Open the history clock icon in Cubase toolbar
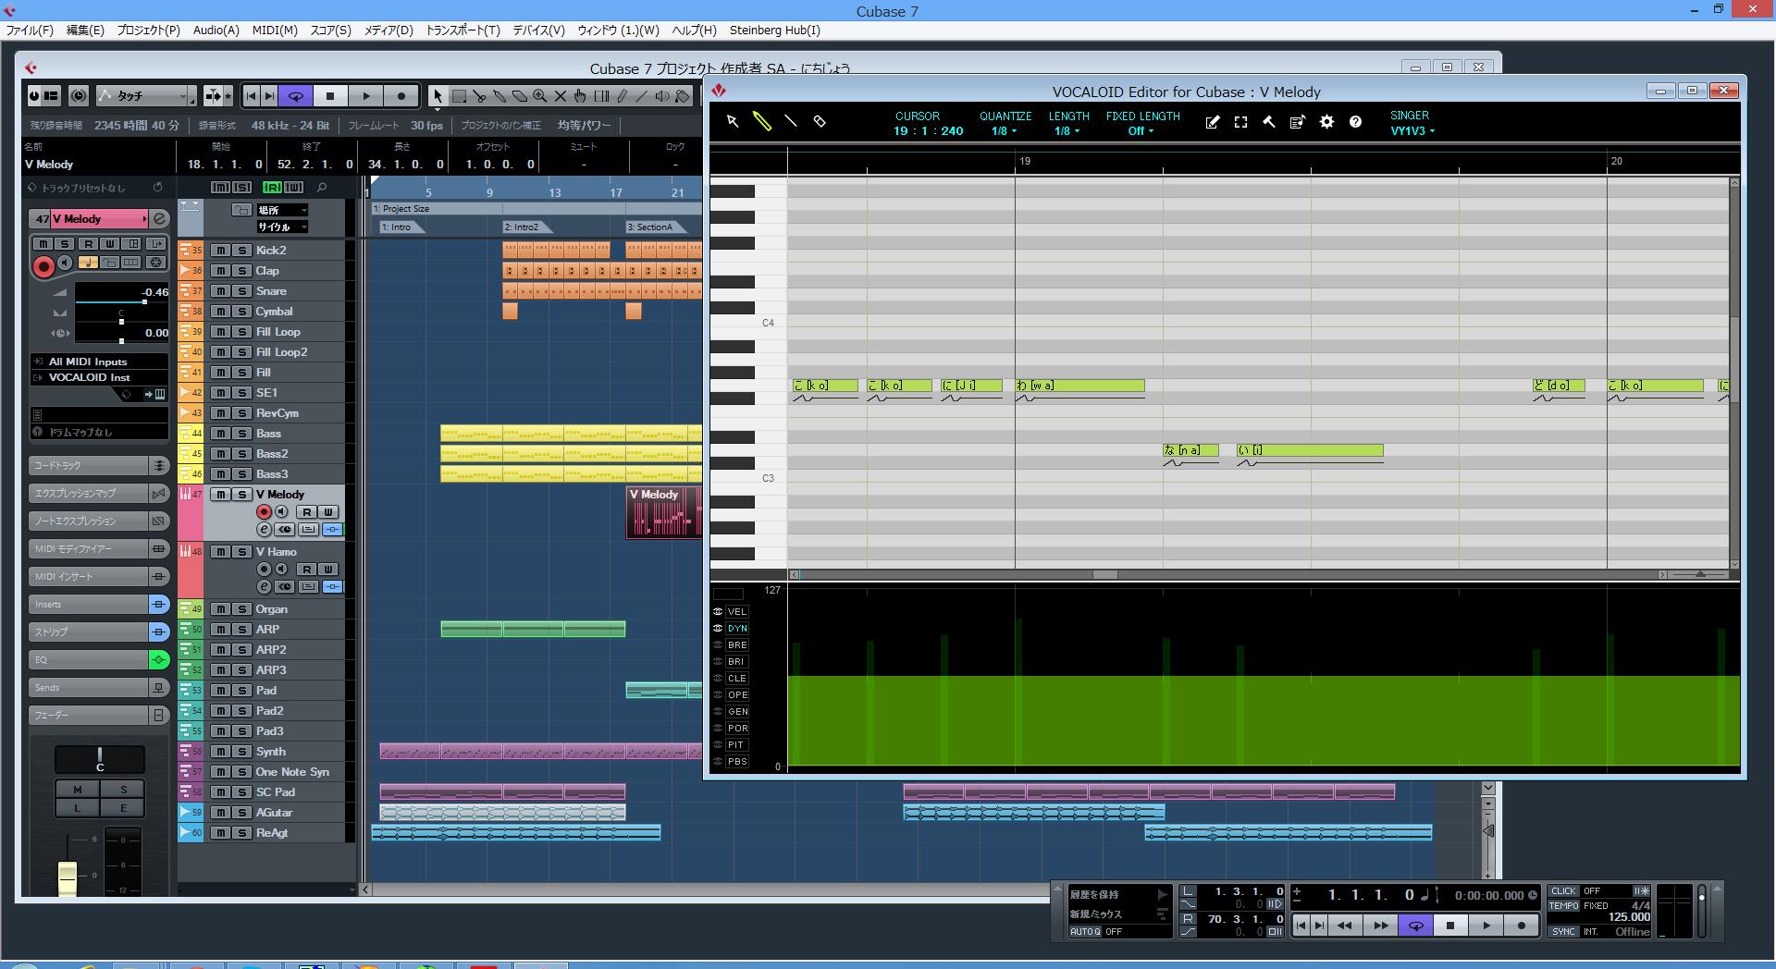This screenshot has width=1776, height=969. pos(79,95)
